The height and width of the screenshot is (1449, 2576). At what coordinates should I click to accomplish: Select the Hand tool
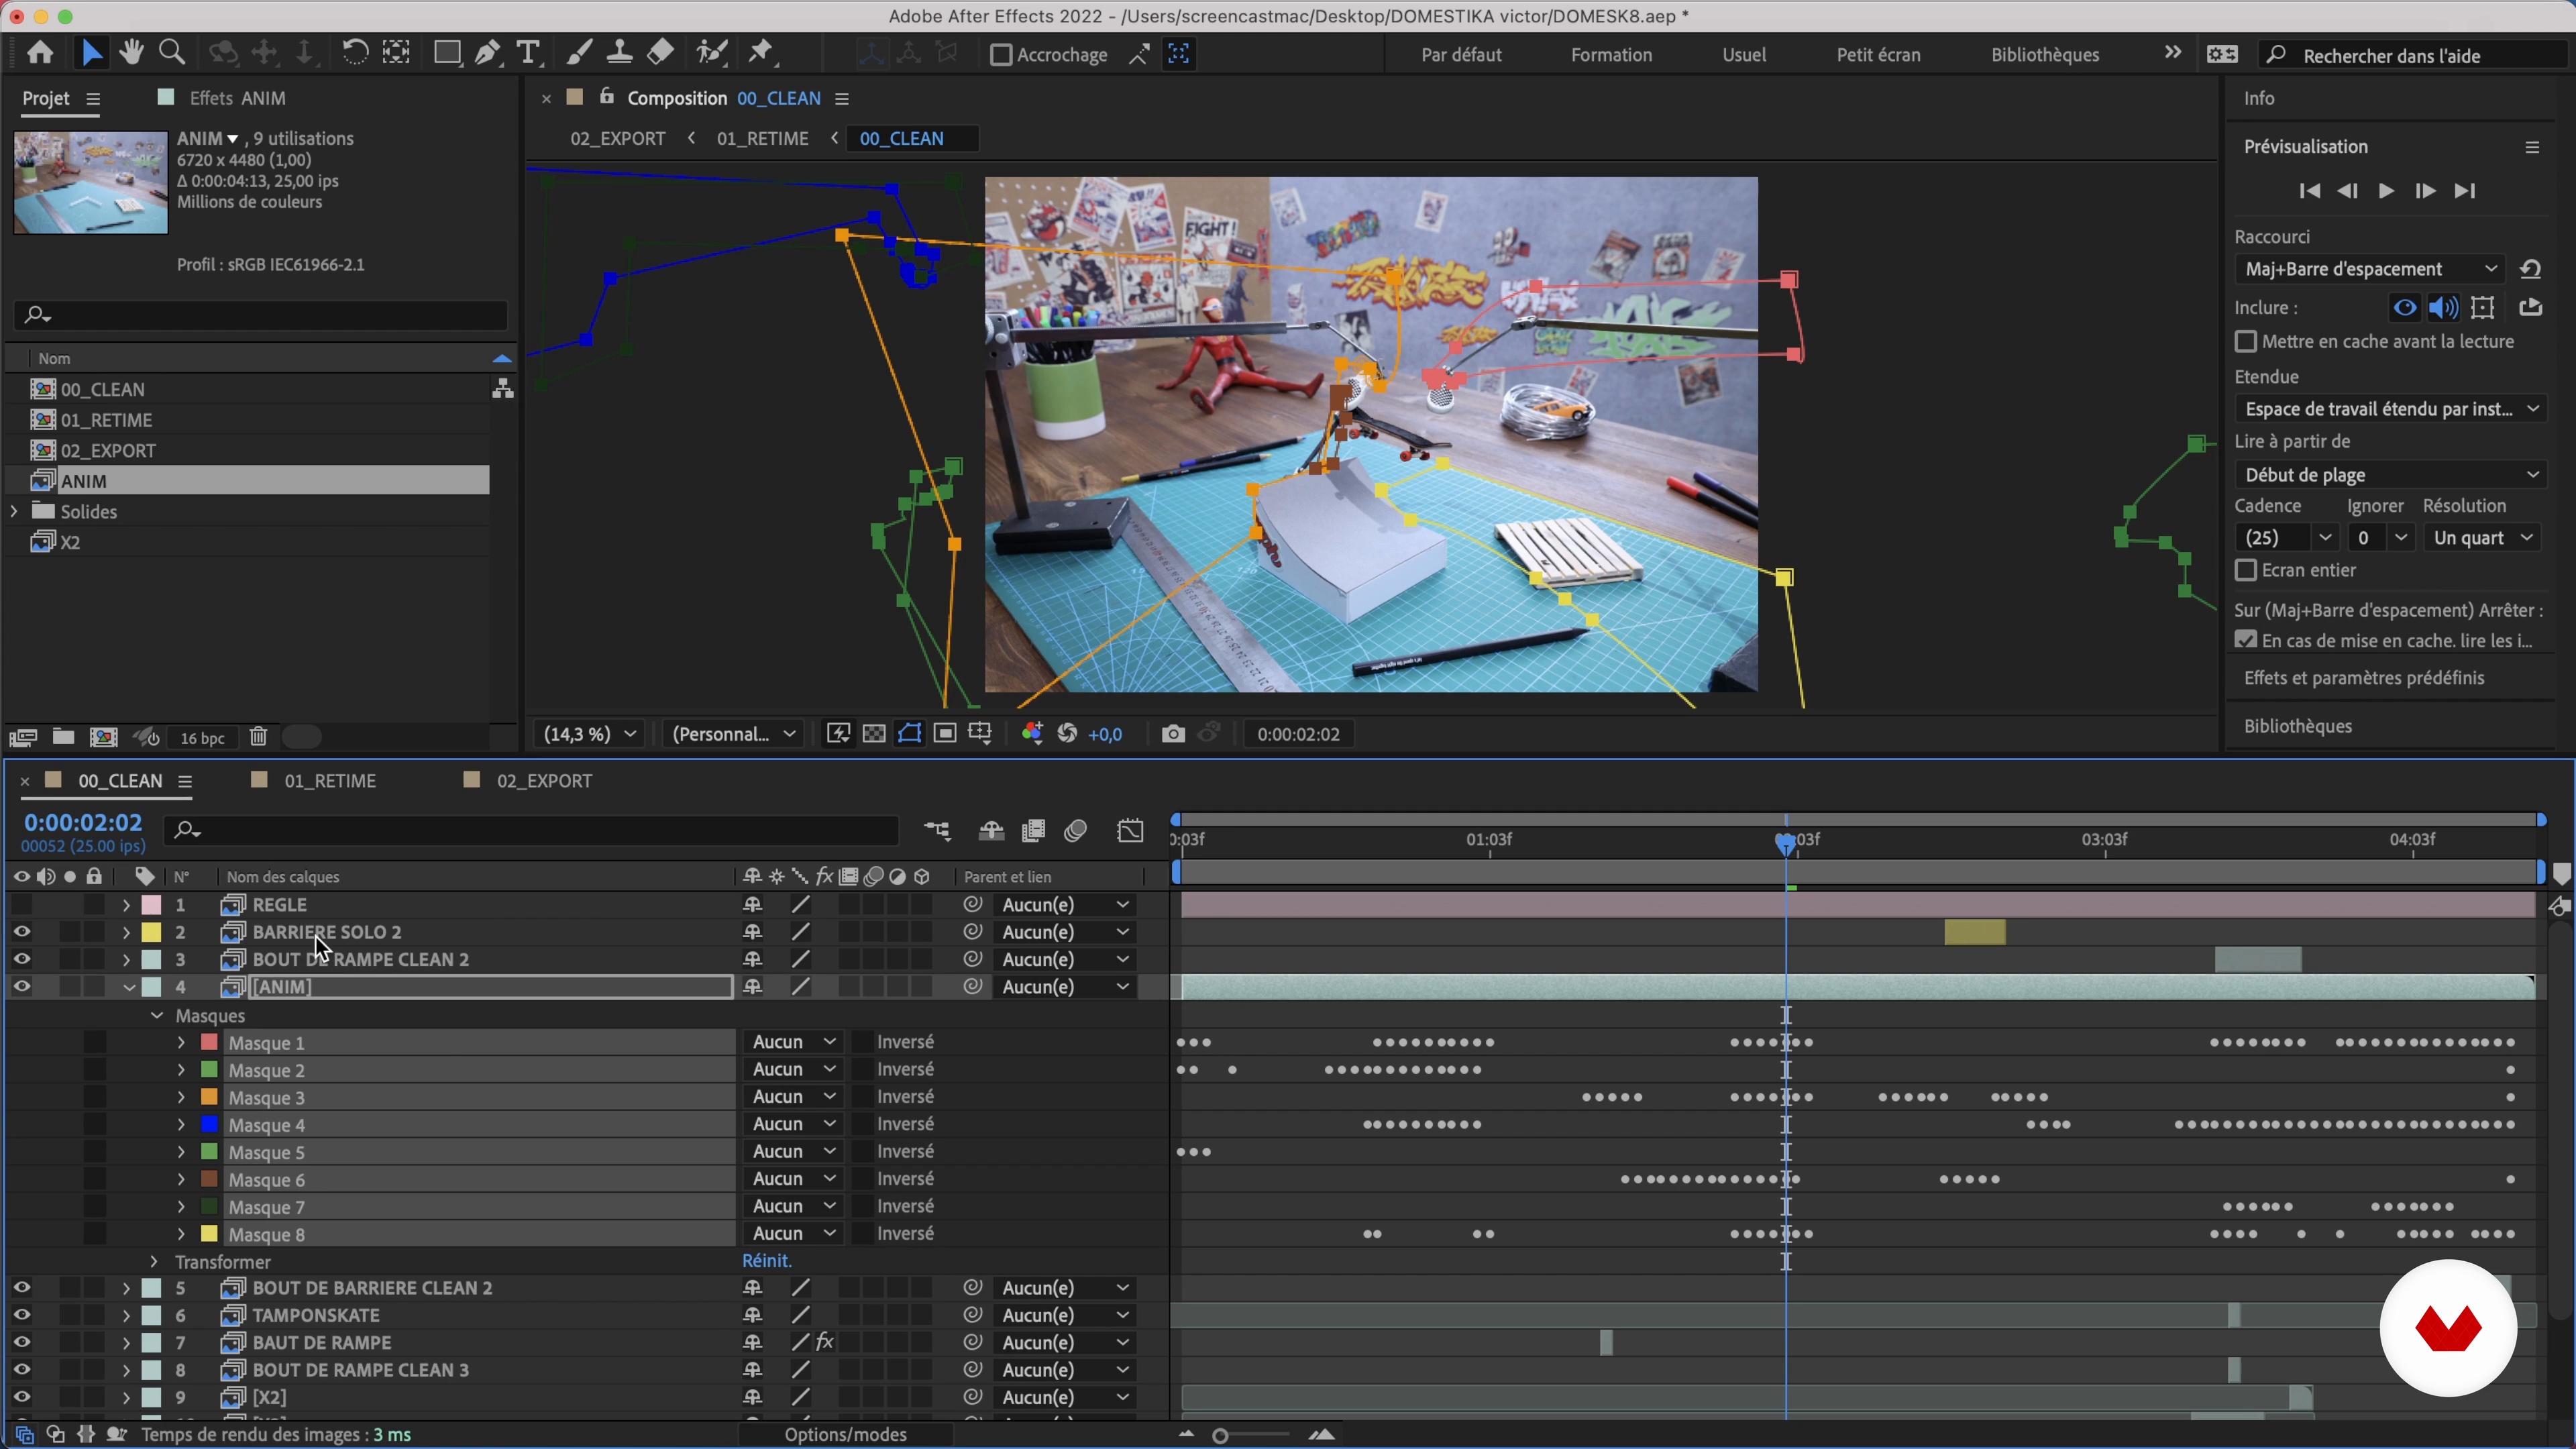[x=131, y=53]
